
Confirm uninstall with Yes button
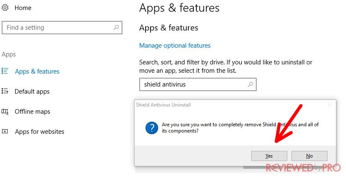[269, 156]
